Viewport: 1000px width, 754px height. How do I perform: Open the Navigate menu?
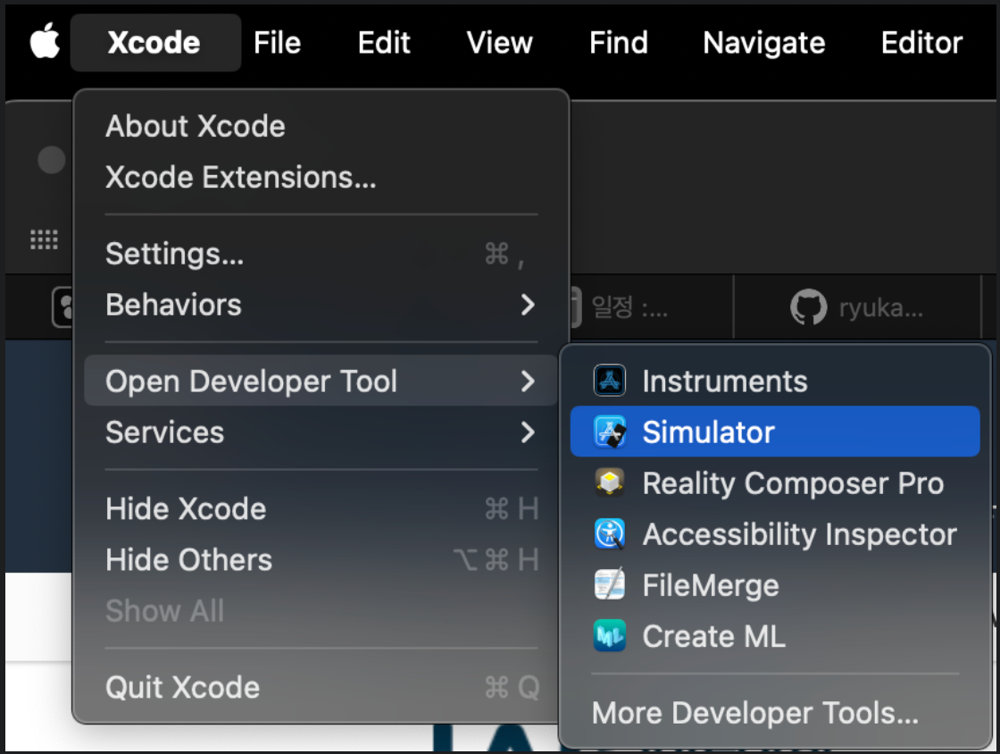tap(763, 43)
